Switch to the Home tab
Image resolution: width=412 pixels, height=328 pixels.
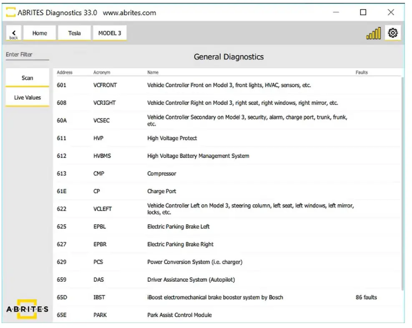(x=40, y=33)
